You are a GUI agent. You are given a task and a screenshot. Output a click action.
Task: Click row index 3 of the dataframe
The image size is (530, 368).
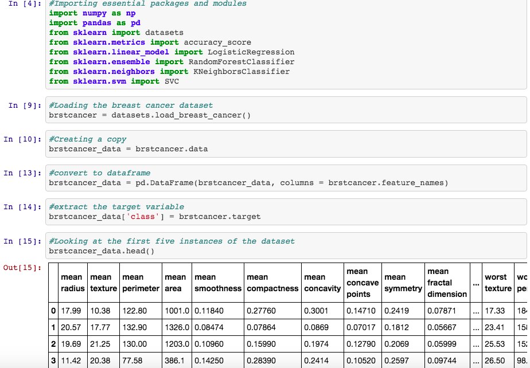coord(53,361)
